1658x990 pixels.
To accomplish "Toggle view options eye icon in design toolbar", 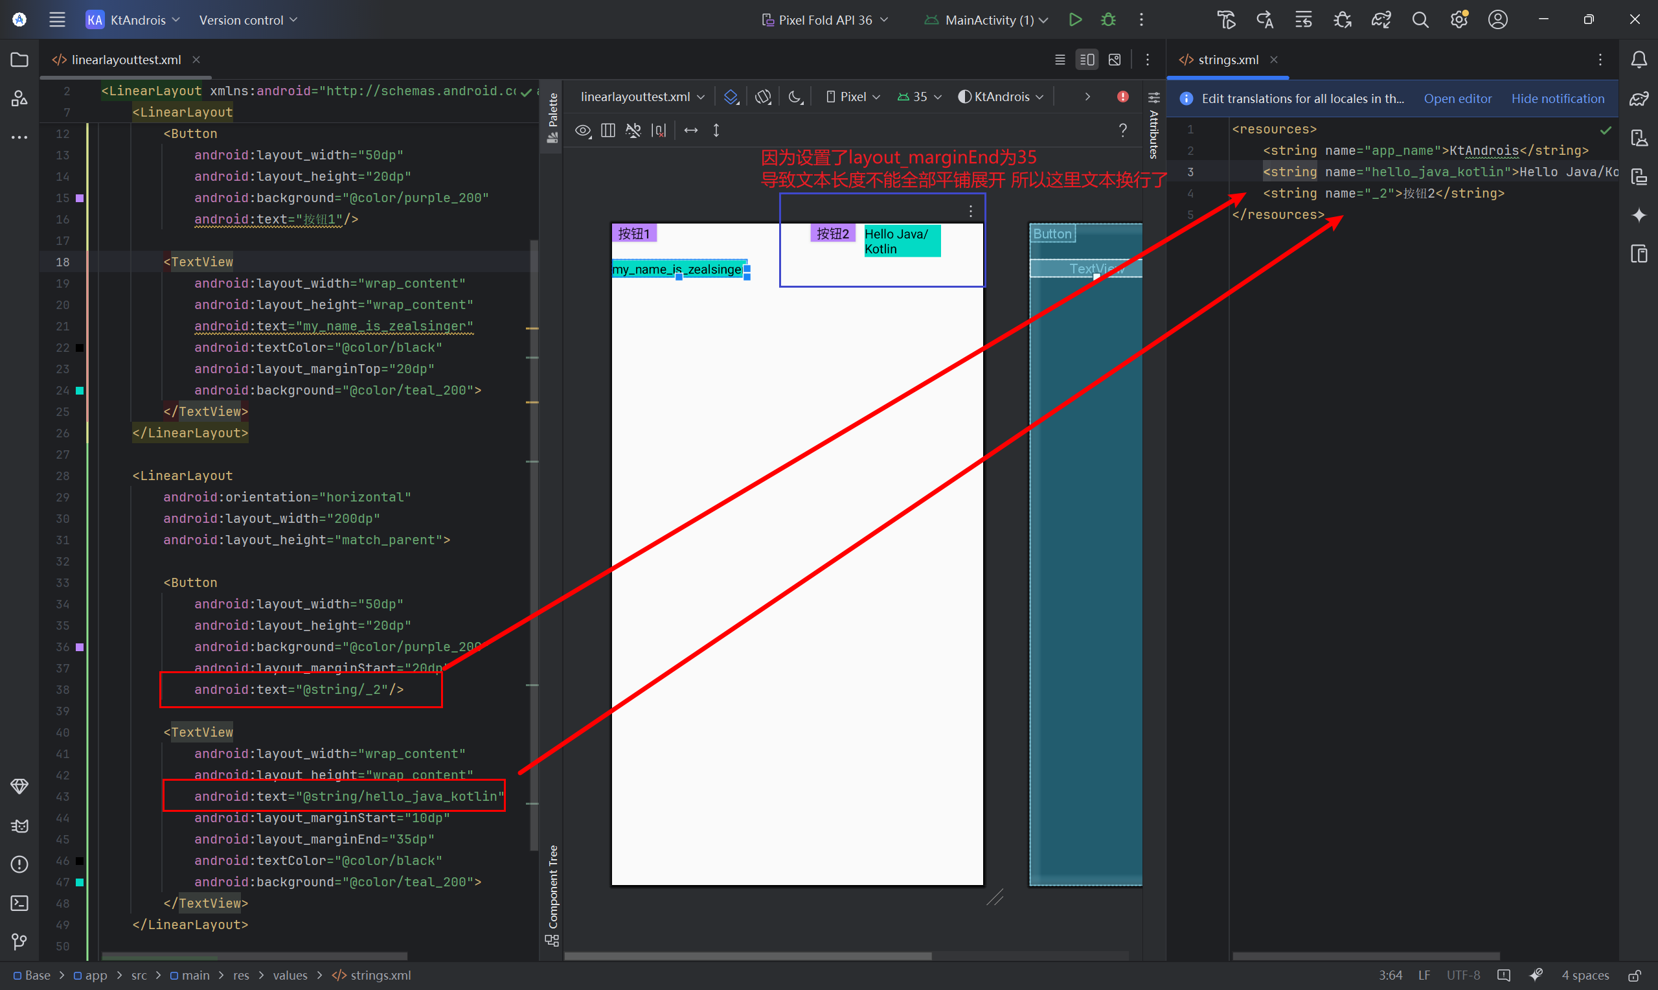I will [x=584, y=131].
